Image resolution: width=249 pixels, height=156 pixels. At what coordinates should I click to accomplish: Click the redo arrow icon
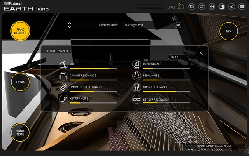pos(202,7)
